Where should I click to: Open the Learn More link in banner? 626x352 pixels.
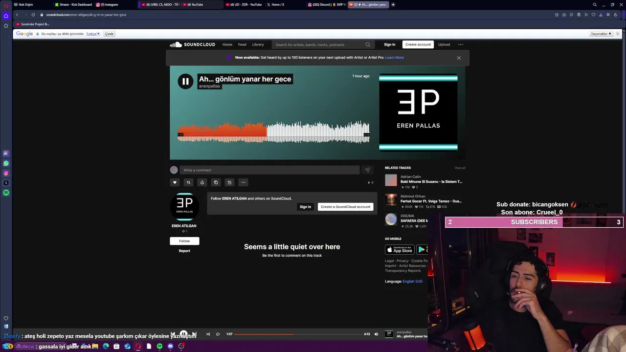click(x=394, y=58)
